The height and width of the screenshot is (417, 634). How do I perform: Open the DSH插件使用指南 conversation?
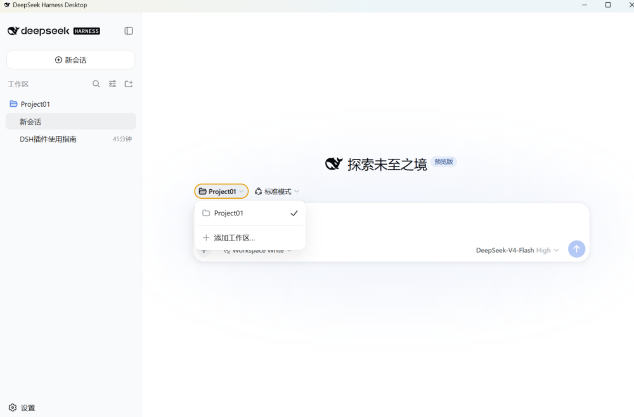(x=71, y=139)
